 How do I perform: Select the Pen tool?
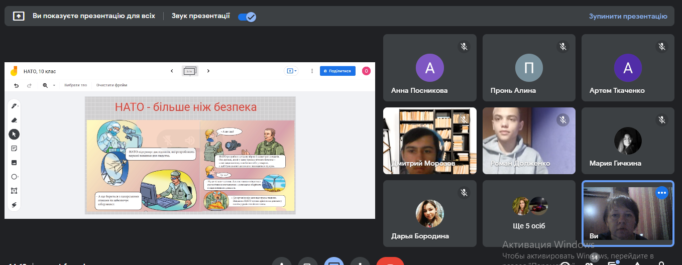[14, 106]
